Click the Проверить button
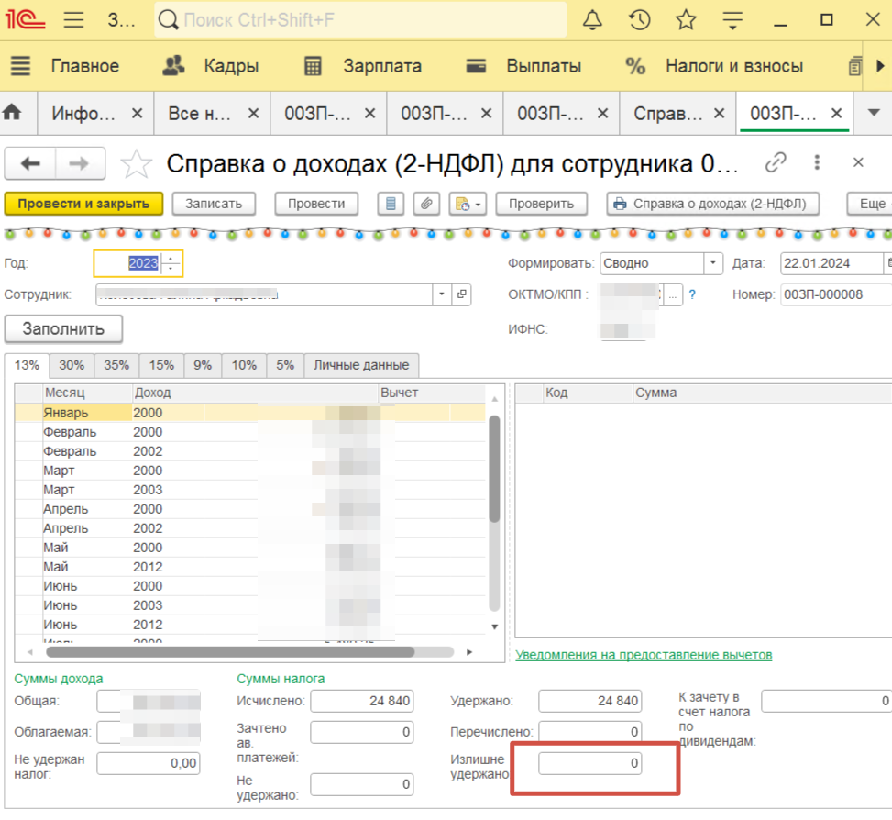Screen dimensions: 892x820 click(542, 204)
